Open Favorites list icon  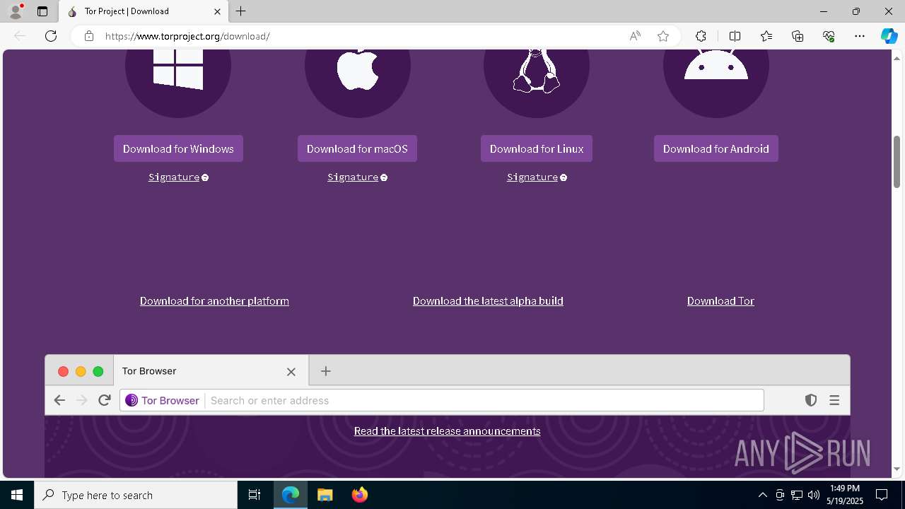pyautogui.click(x=766, y=36)
